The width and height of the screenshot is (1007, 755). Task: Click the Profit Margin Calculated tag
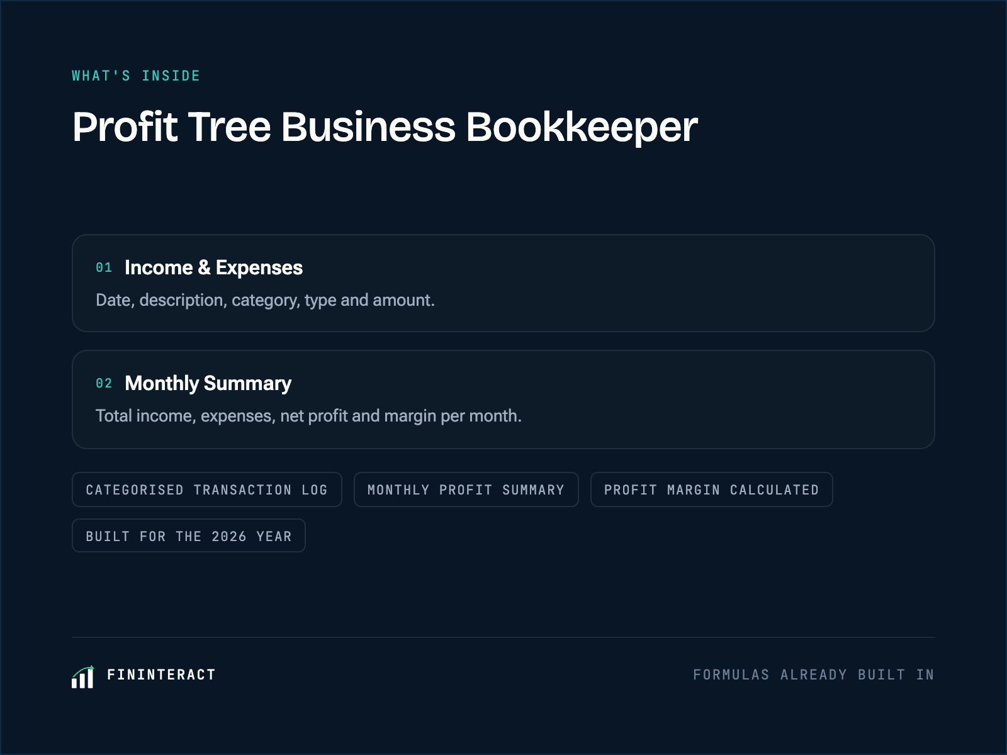pos(712,489)
